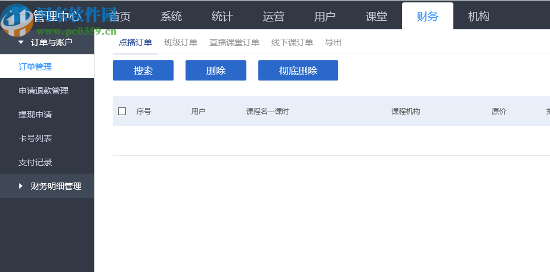Switch to the 首页 top navigation tab
The height and width of the screenshot is (272, 550).
[120, 16]
